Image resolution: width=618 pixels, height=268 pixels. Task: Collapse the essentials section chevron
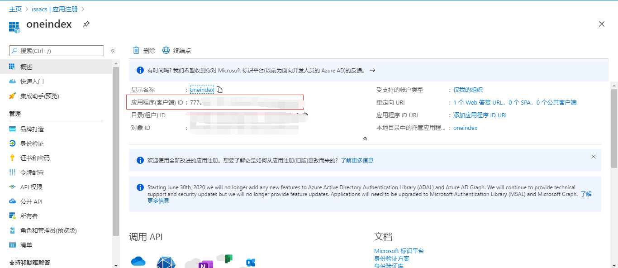point(365,139)
